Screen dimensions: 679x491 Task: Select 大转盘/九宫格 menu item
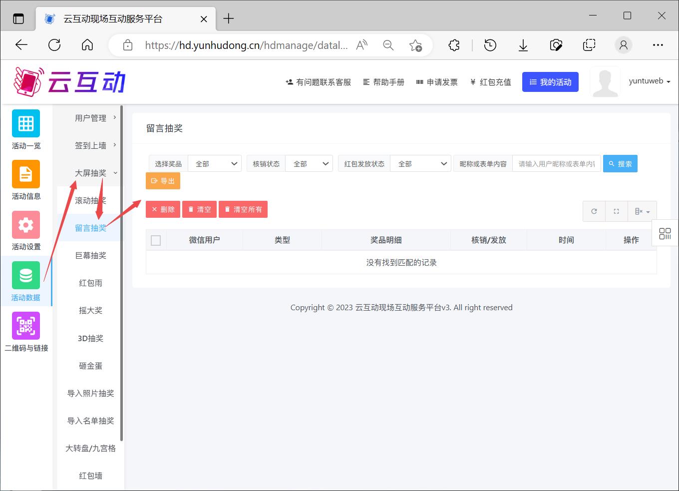(90, 449)
